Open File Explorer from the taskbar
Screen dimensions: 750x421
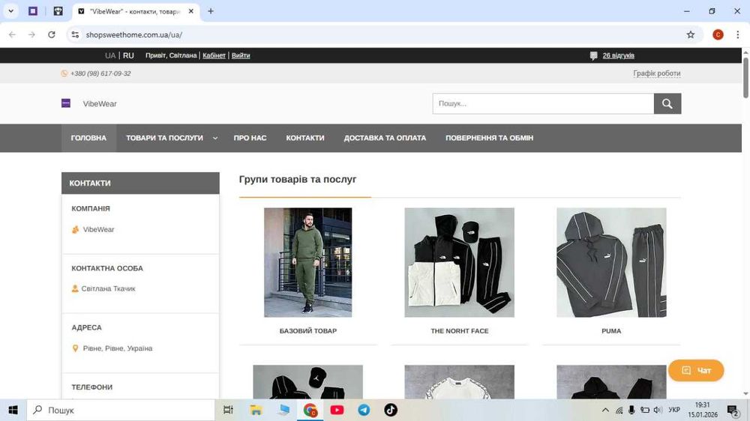click(256, 410)
